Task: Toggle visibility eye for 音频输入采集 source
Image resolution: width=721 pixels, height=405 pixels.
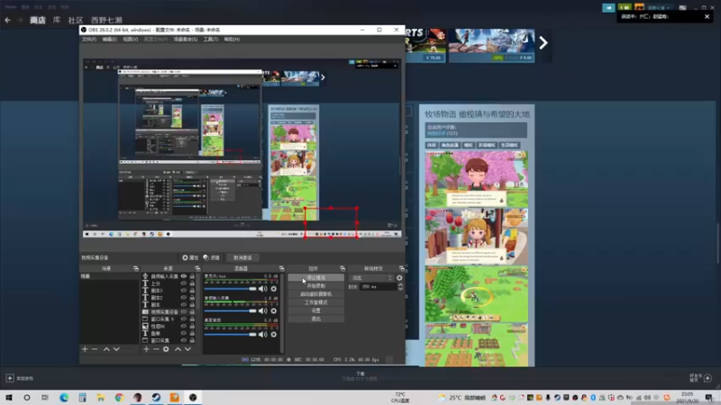Action: (184, 276)
